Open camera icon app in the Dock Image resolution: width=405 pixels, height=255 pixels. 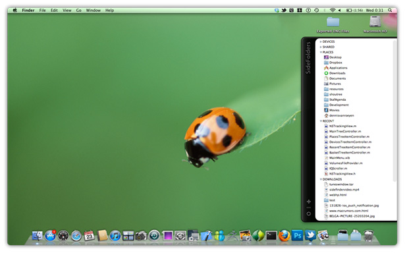(142, 236)
